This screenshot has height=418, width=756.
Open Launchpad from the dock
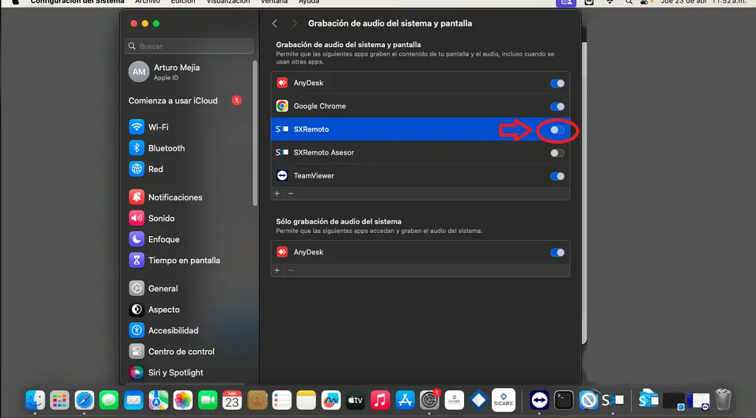[x=60, y=400]
